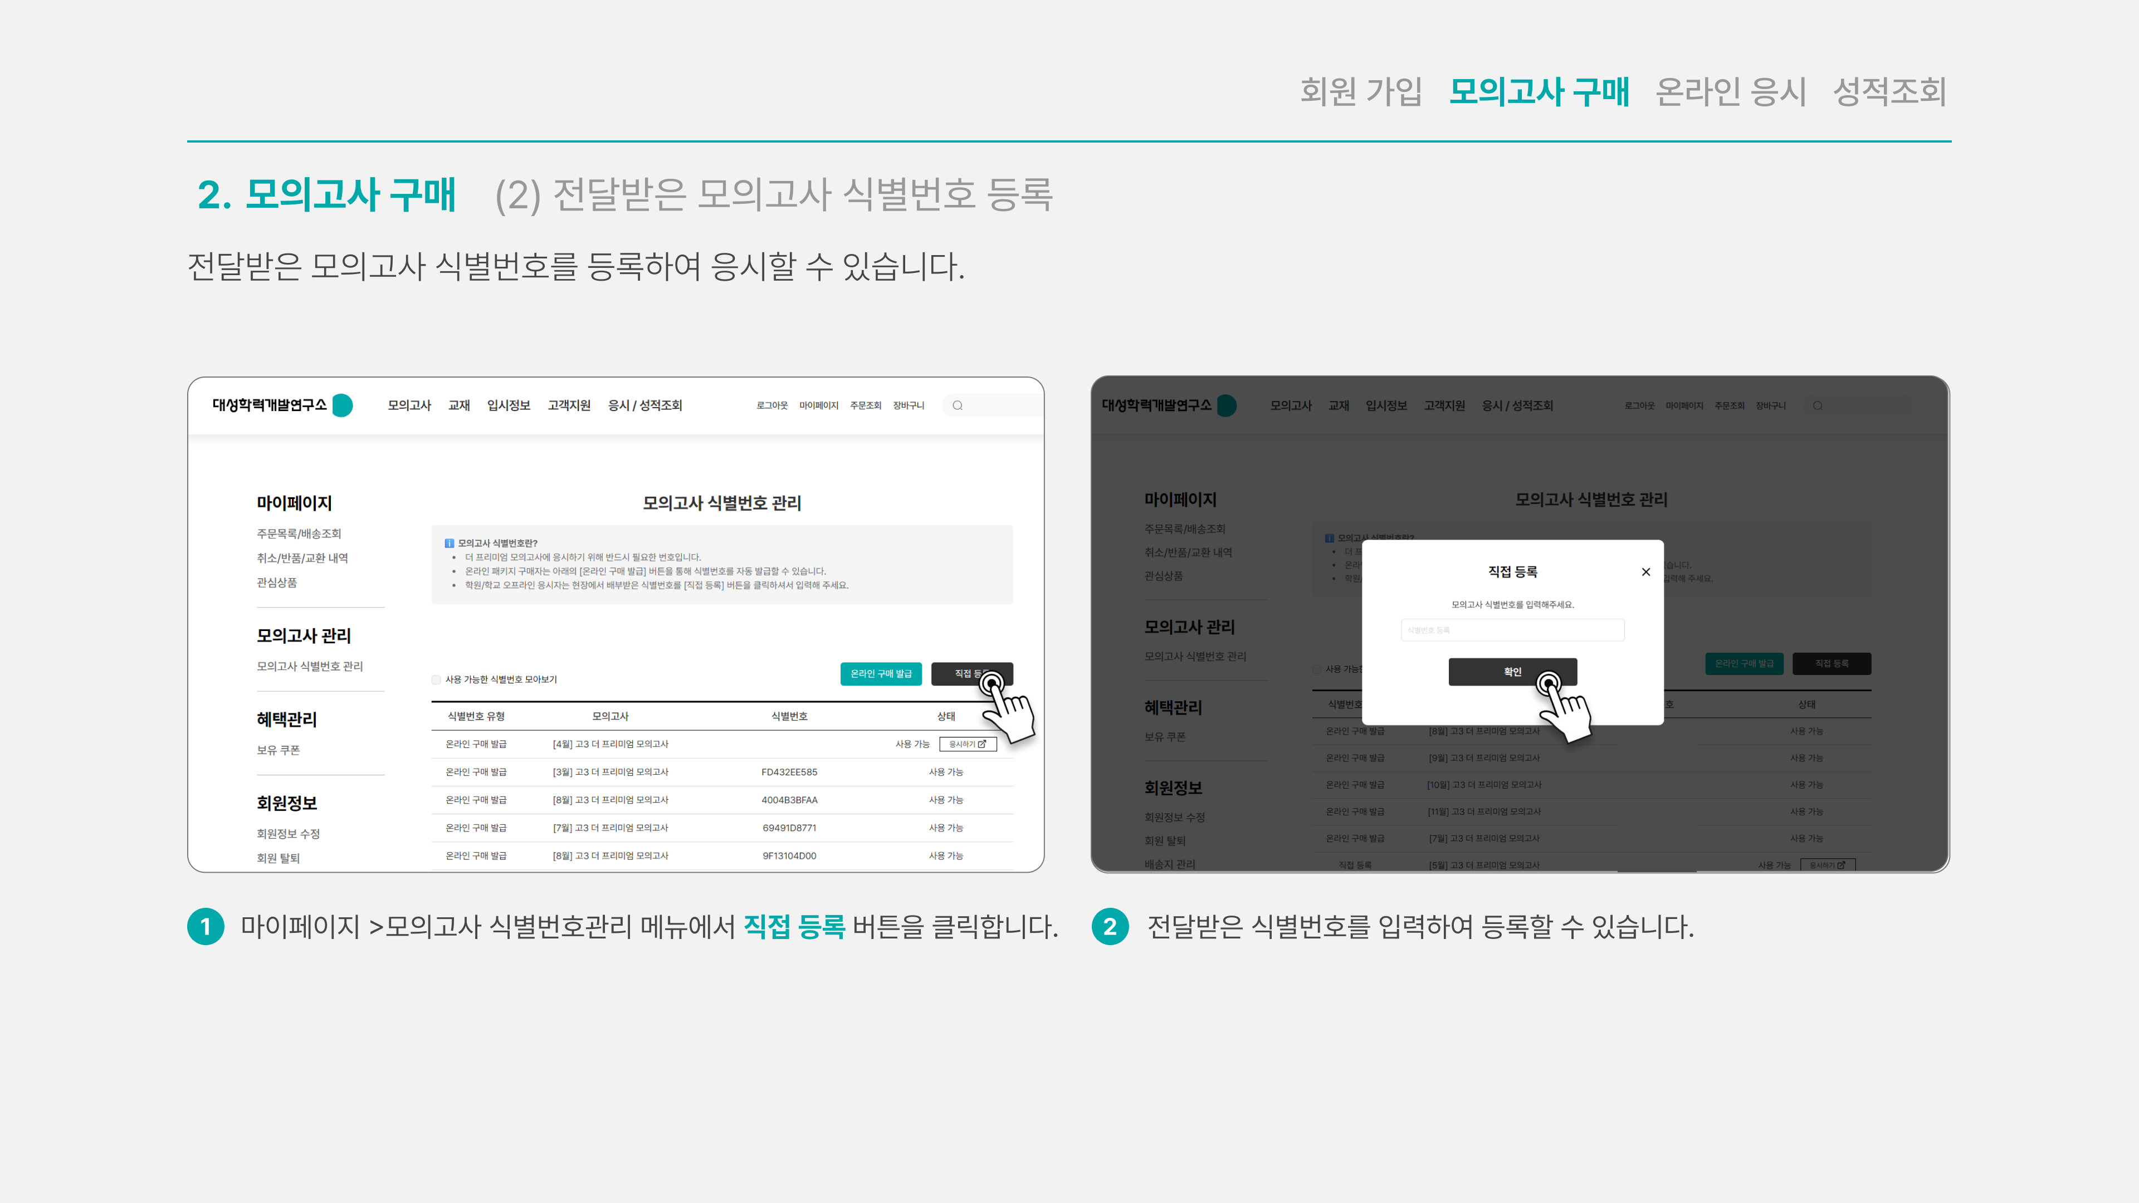Click the 식별번호 등록 input field in dialog

1512,630
